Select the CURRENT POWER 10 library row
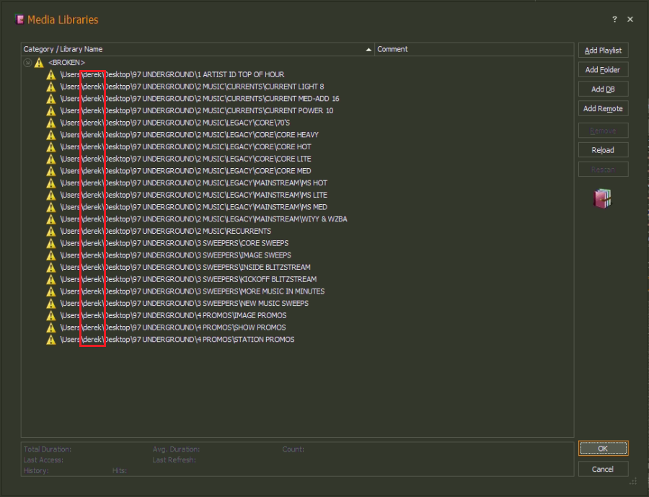The width and height of the screenshot is (649, 497). click(197, 110)
